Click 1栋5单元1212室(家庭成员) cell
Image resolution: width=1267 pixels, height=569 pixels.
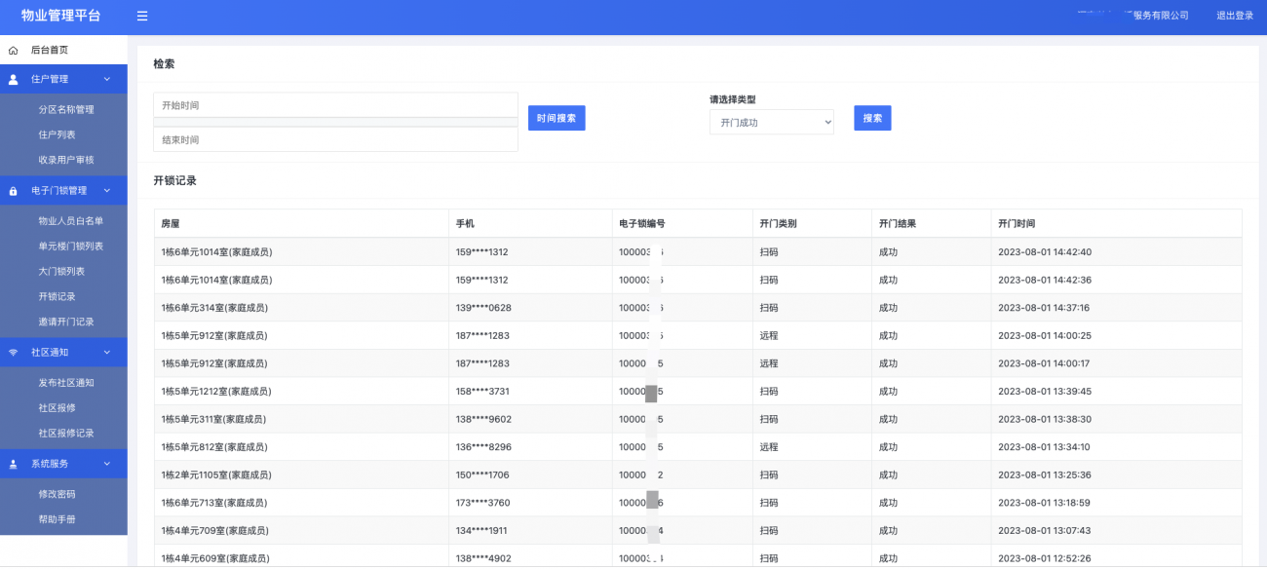tap(301, 392)
